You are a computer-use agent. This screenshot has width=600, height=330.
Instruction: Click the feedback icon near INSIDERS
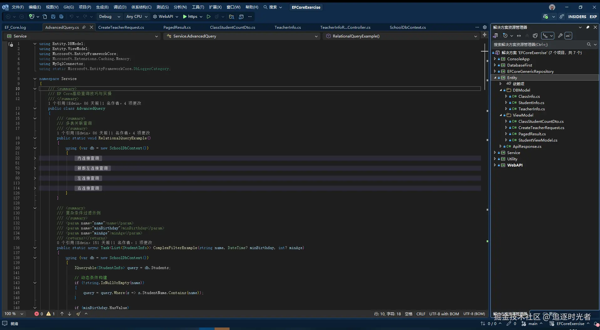point(562,17)
